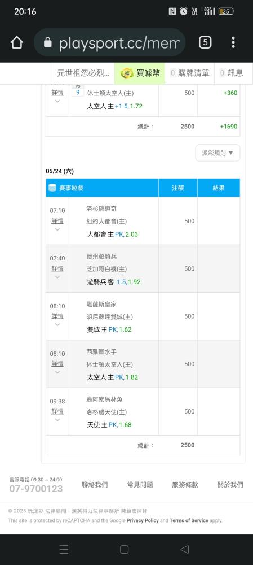The image size is (253, 565).
Task: Tap the padlock icon in the address bar
Action: coord(47,42)
